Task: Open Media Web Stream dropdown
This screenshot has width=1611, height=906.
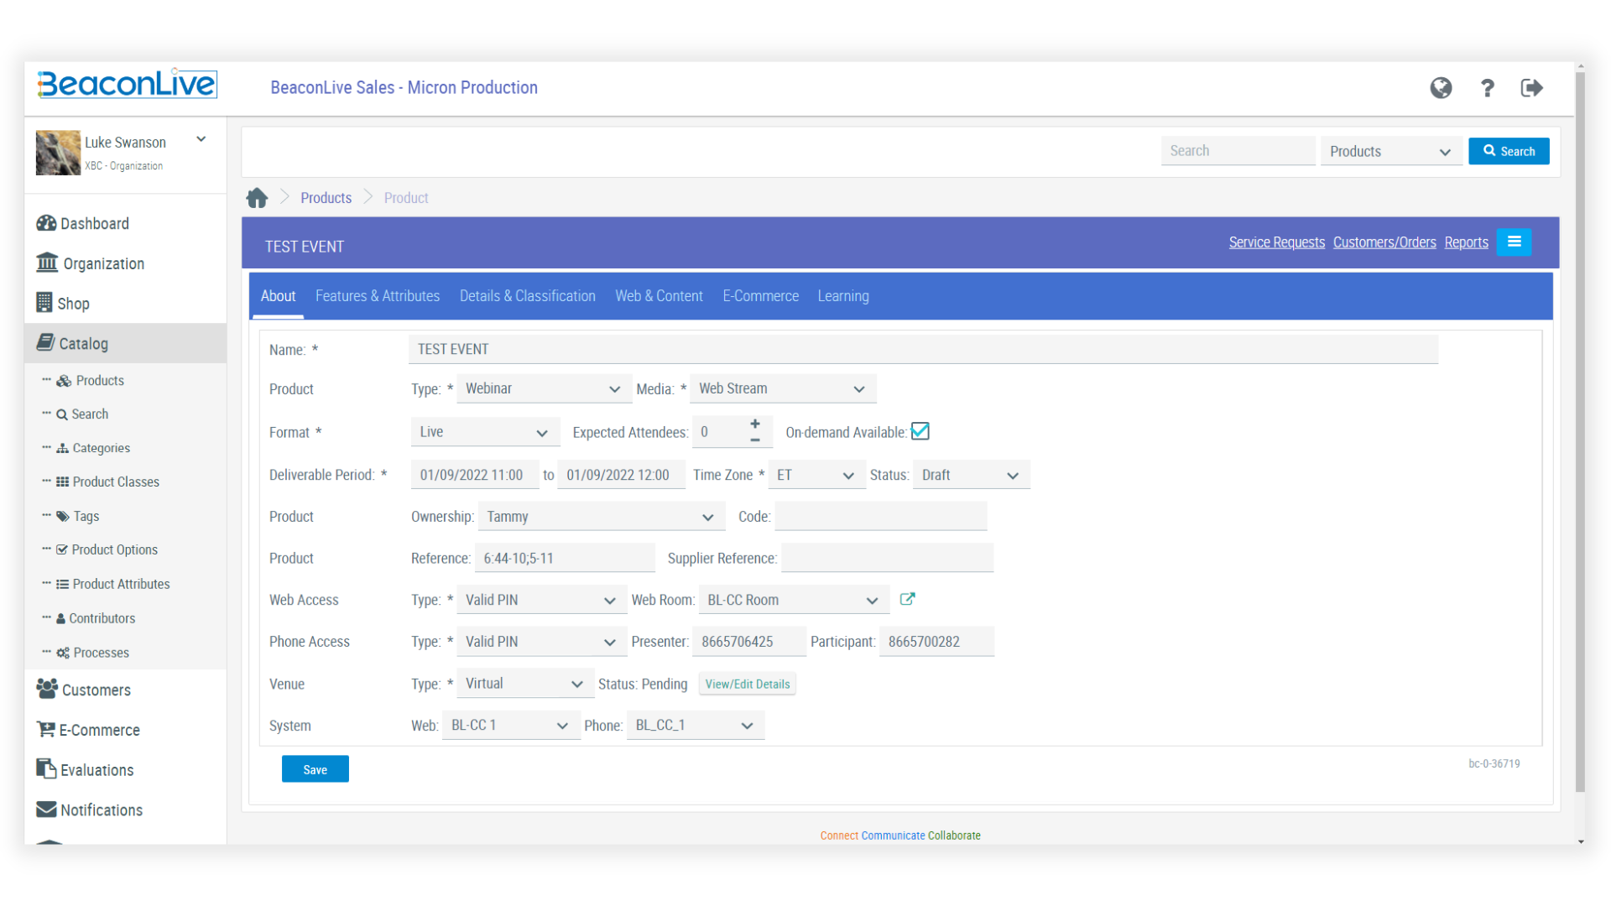Action: click(783, 388)
